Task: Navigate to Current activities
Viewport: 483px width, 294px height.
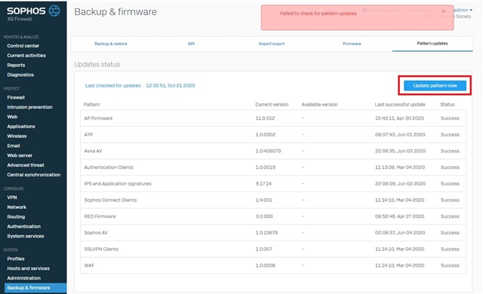Action: click(26, 55)
